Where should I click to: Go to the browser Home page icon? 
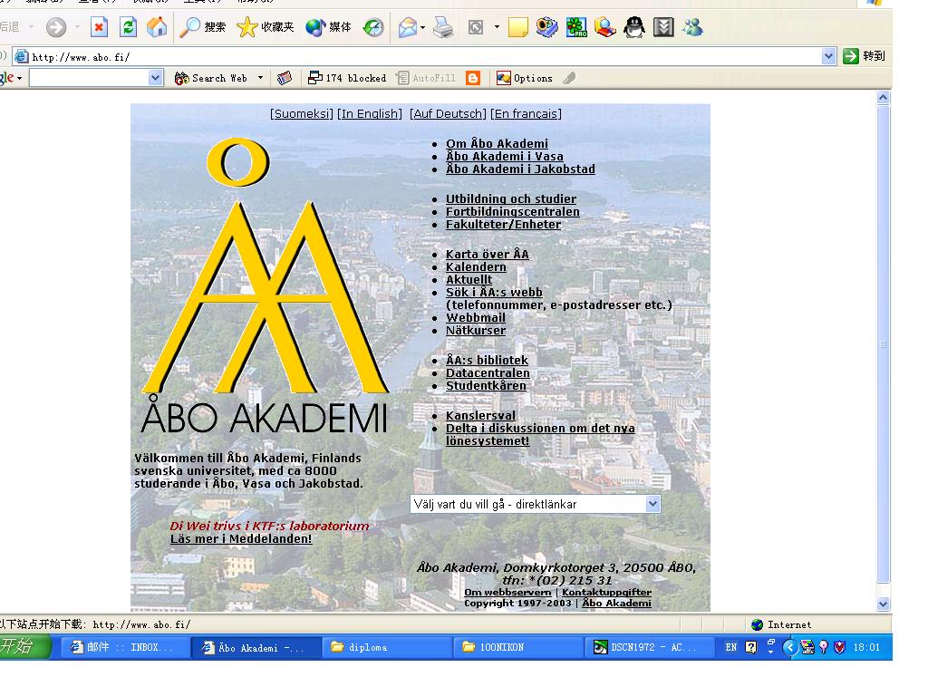(x=157, y=28)
